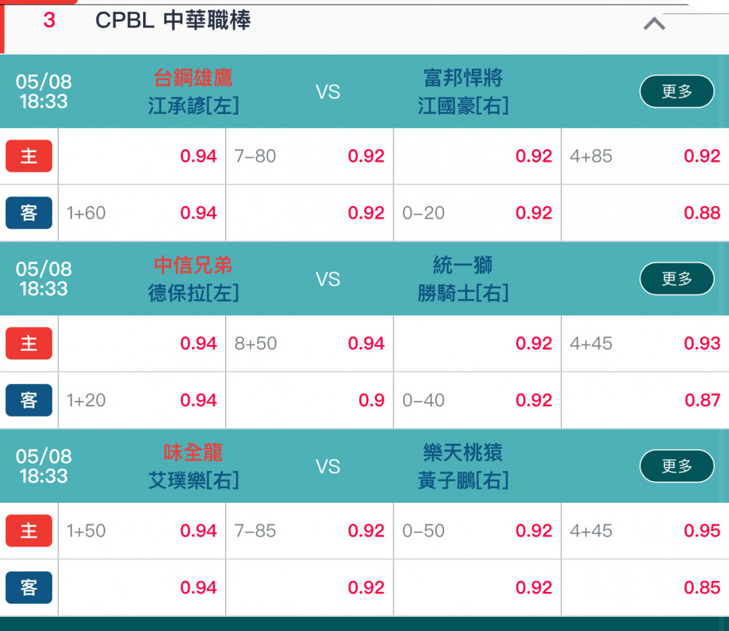The height and width of the screenshot is (631, 729).
Task: Choose the 0.88 odds cell
Action: coord(645,213)
